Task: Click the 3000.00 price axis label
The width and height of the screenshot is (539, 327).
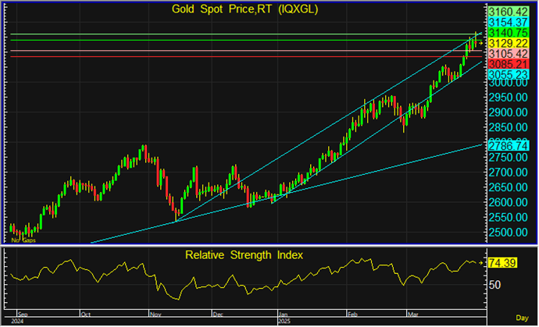Action: pos(506,84)
